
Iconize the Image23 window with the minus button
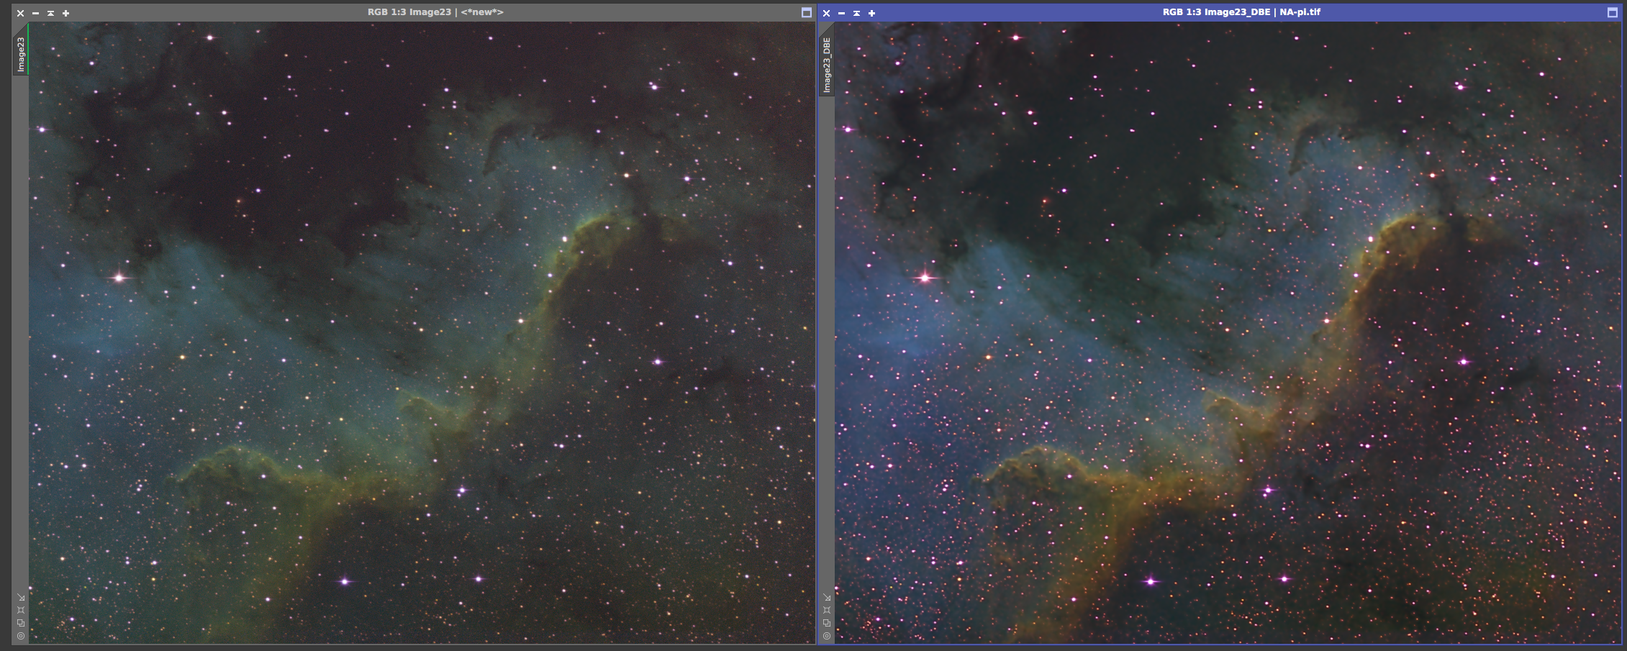tap(35, 13)
